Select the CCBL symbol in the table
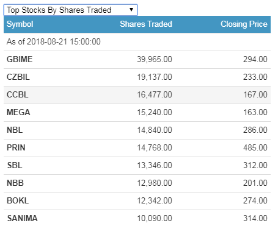The height and width of the screenshot is (226, 278). click(18, 94)
